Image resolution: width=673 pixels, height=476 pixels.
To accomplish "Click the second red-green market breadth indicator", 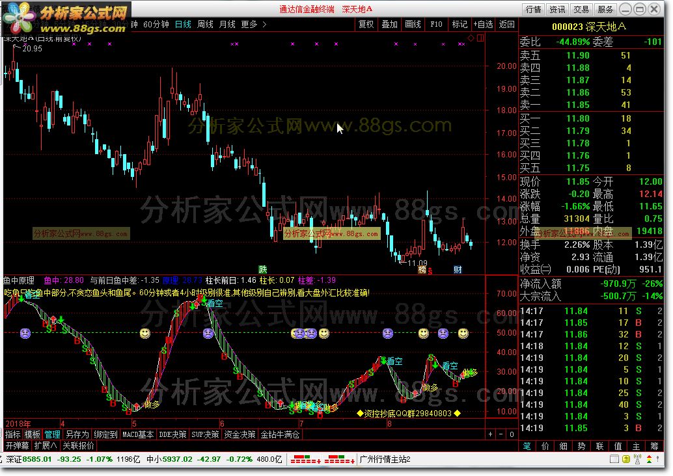I will point(340,459).
